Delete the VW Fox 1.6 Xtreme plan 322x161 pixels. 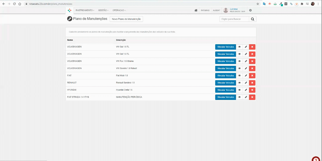(252, 61)
